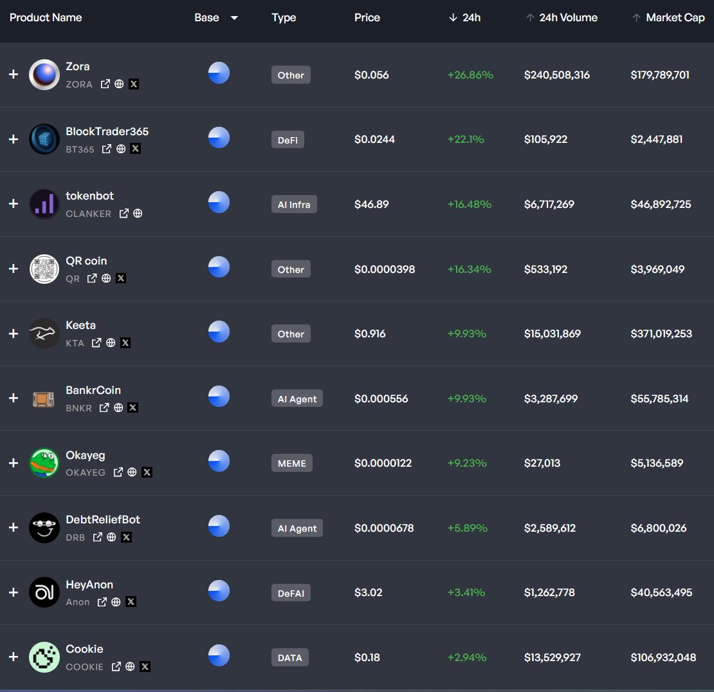Sort by 24h change column
This screenshot has height=692, width=714.
(465, 18)
